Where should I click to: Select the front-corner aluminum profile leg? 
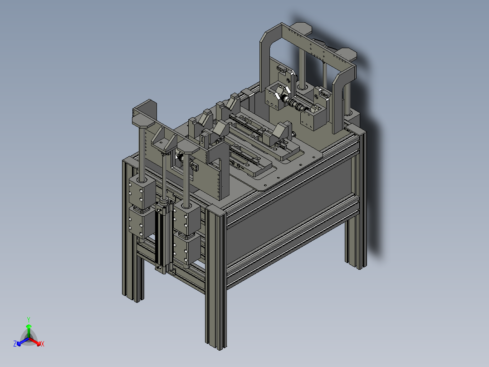[x=216, y=277]
